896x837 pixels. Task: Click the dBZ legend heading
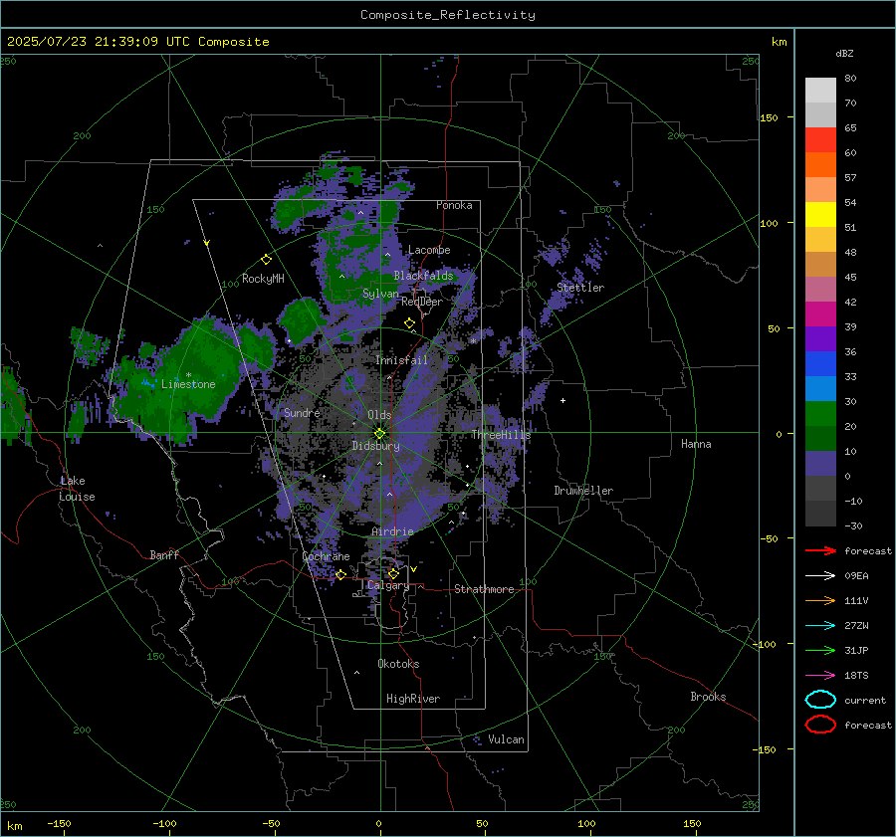tap(844, 54)
